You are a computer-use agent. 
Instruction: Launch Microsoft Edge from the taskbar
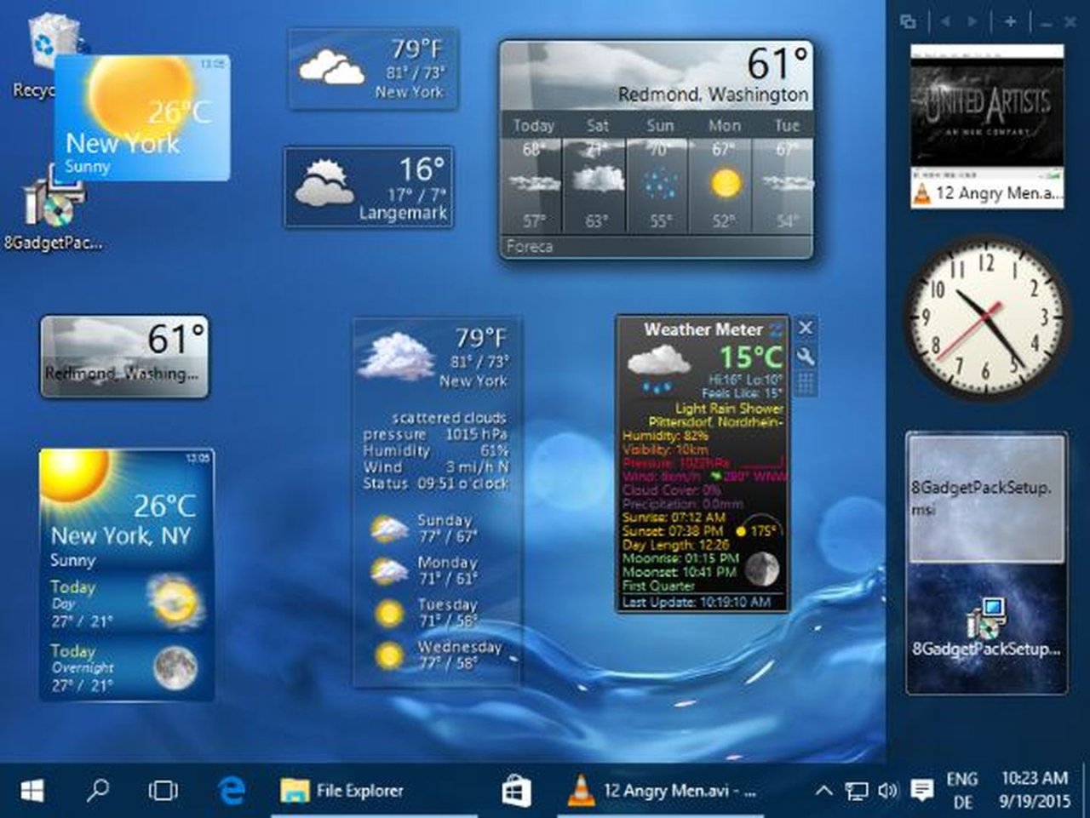[x=231, y=791]
